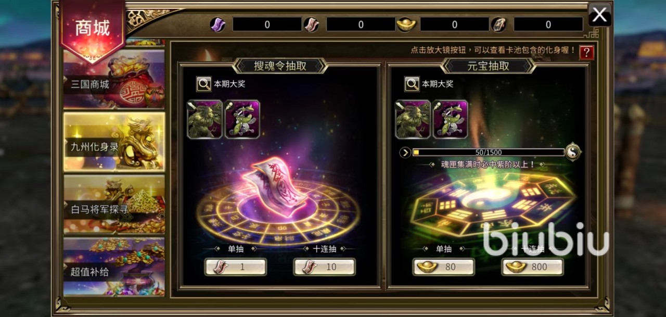Click the red question mark help icon
Screen dimensions: 666x317
586,52
